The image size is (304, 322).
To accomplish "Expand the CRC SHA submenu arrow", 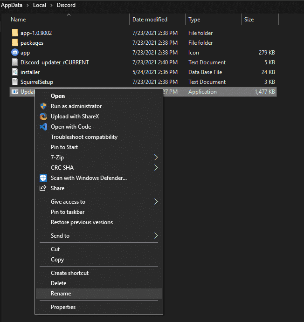I will [156, 168].
